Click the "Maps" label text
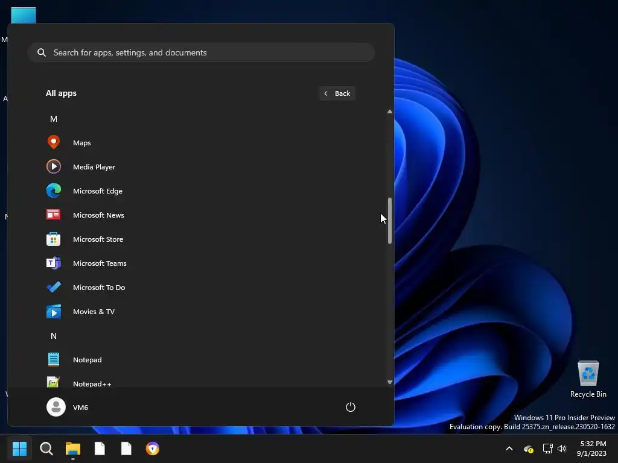The width and height of the screenshot is (618, 463). click(x=82, y=143)
